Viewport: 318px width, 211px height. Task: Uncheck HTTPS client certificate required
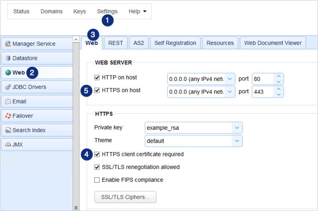click(97, 154)
